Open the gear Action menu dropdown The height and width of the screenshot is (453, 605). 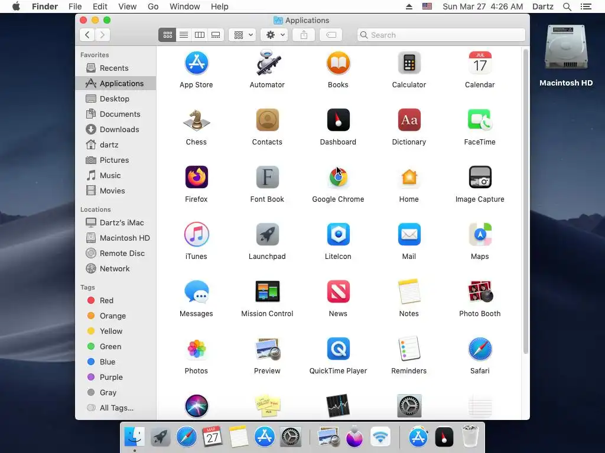pos(274,35)
